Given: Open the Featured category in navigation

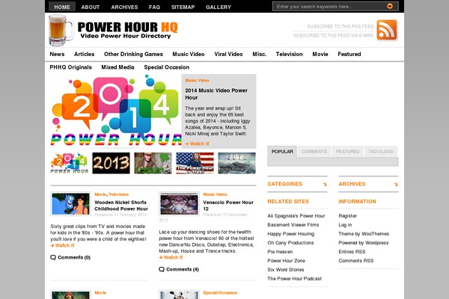Looking at the screenshot, I should [349, 54].
